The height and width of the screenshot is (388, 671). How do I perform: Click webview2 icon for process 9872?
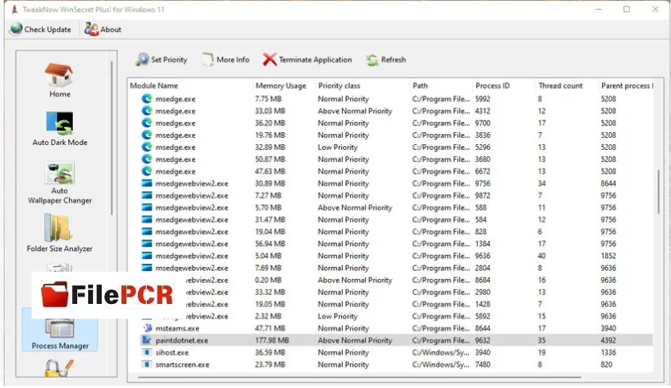coord(147,196)
